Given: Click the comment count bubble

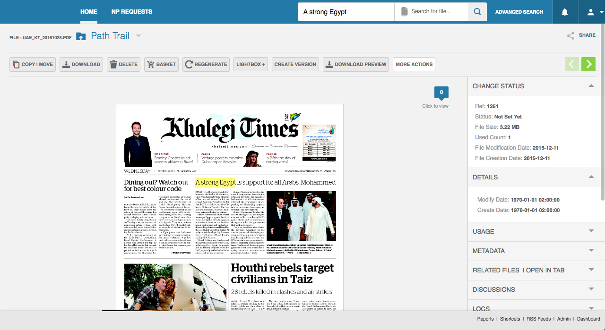Looking at the screenshot, I should coord(441,93).
